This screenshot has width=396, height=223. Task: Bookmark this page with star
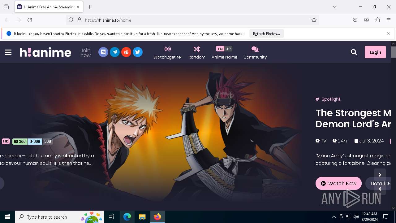(314, 20)
